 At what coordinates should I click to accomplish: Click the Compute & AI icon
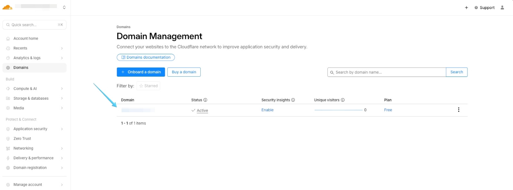8,89
